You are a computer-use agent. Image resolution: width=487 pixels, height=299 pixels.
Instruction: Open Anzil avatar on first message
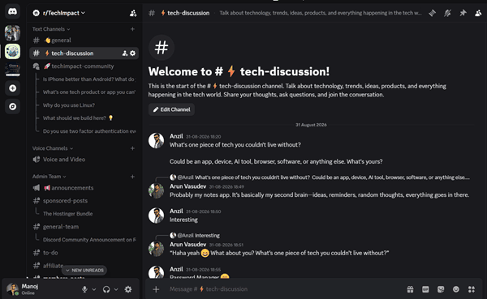[x=156, y=141]
